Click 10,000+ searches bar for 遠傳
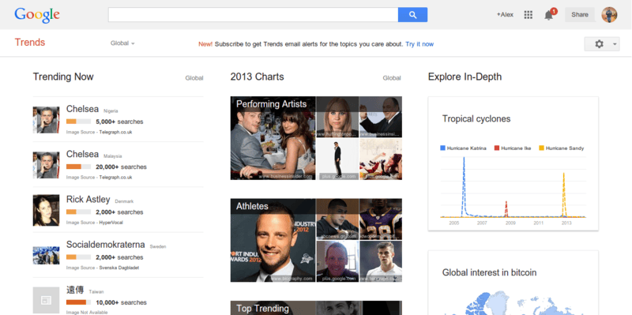The height and width of the screenshot is (315, 632). (x=78, y=302)
